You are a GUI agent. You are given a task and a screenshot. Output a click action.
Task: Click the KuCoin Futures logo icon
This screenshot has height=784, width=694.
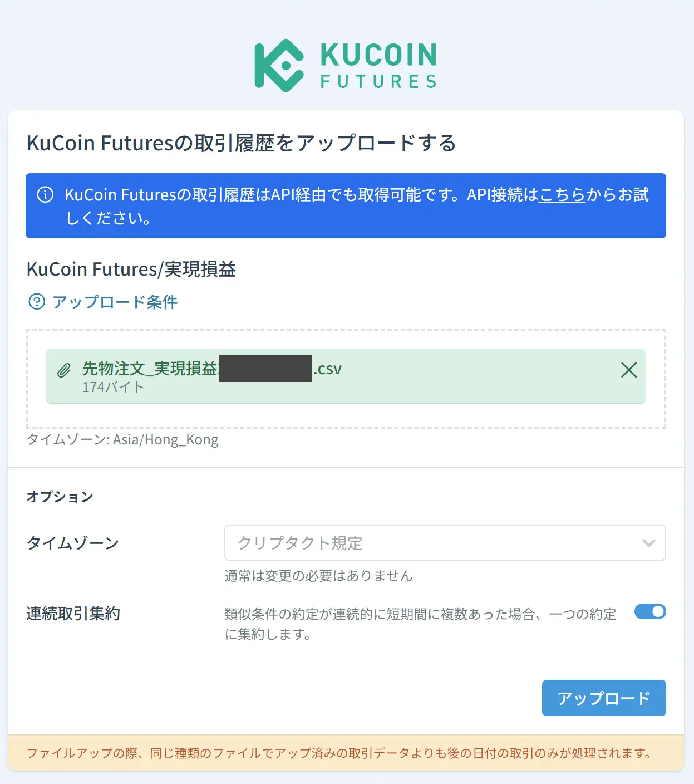pyautogui.click(x=279, y=66)
